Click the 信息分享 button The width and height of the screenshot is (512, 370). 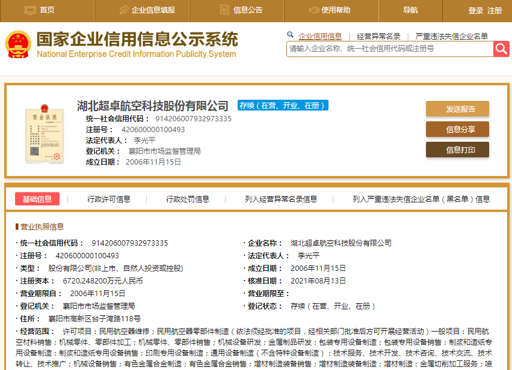tap(457, 129)
